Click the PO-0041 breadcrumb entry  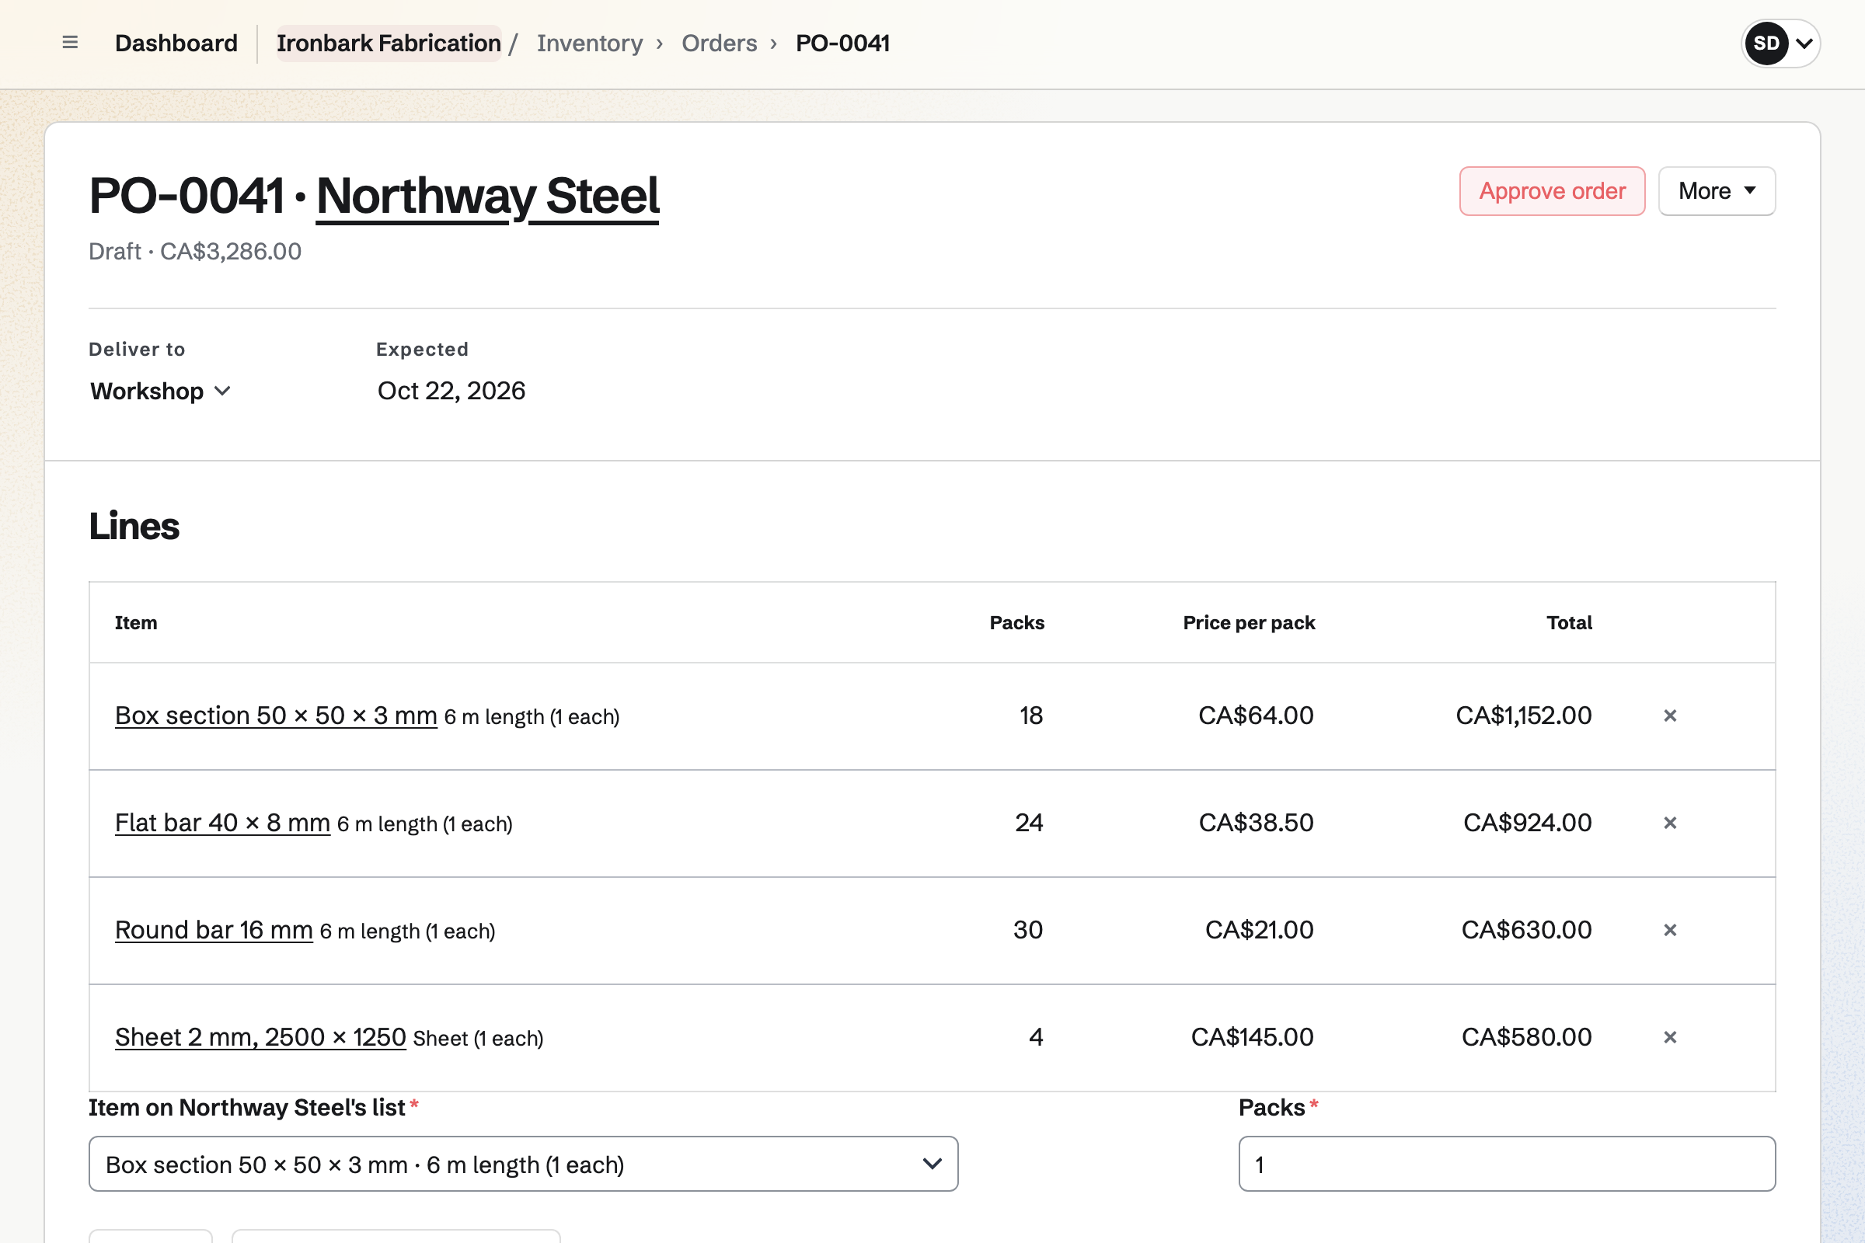(x=843, y=43)
